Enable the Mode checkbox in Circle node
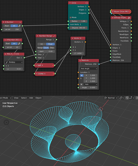Viewport: 138px width, 166px height. click(70, 18)
